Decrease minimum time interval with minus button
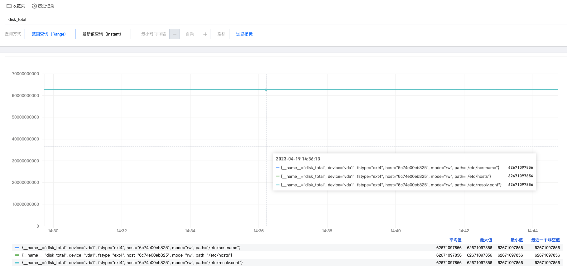567x270 pixels. click(x=175, y=34)
